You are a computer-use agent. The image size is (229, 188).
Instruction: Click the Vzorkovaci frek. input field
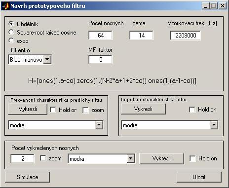click(x=186, y=36)
